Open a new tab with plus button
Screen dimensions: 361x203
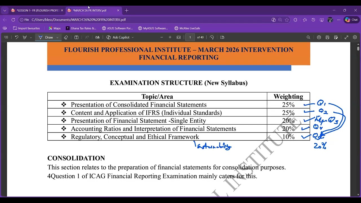click(x=127, y=10)
